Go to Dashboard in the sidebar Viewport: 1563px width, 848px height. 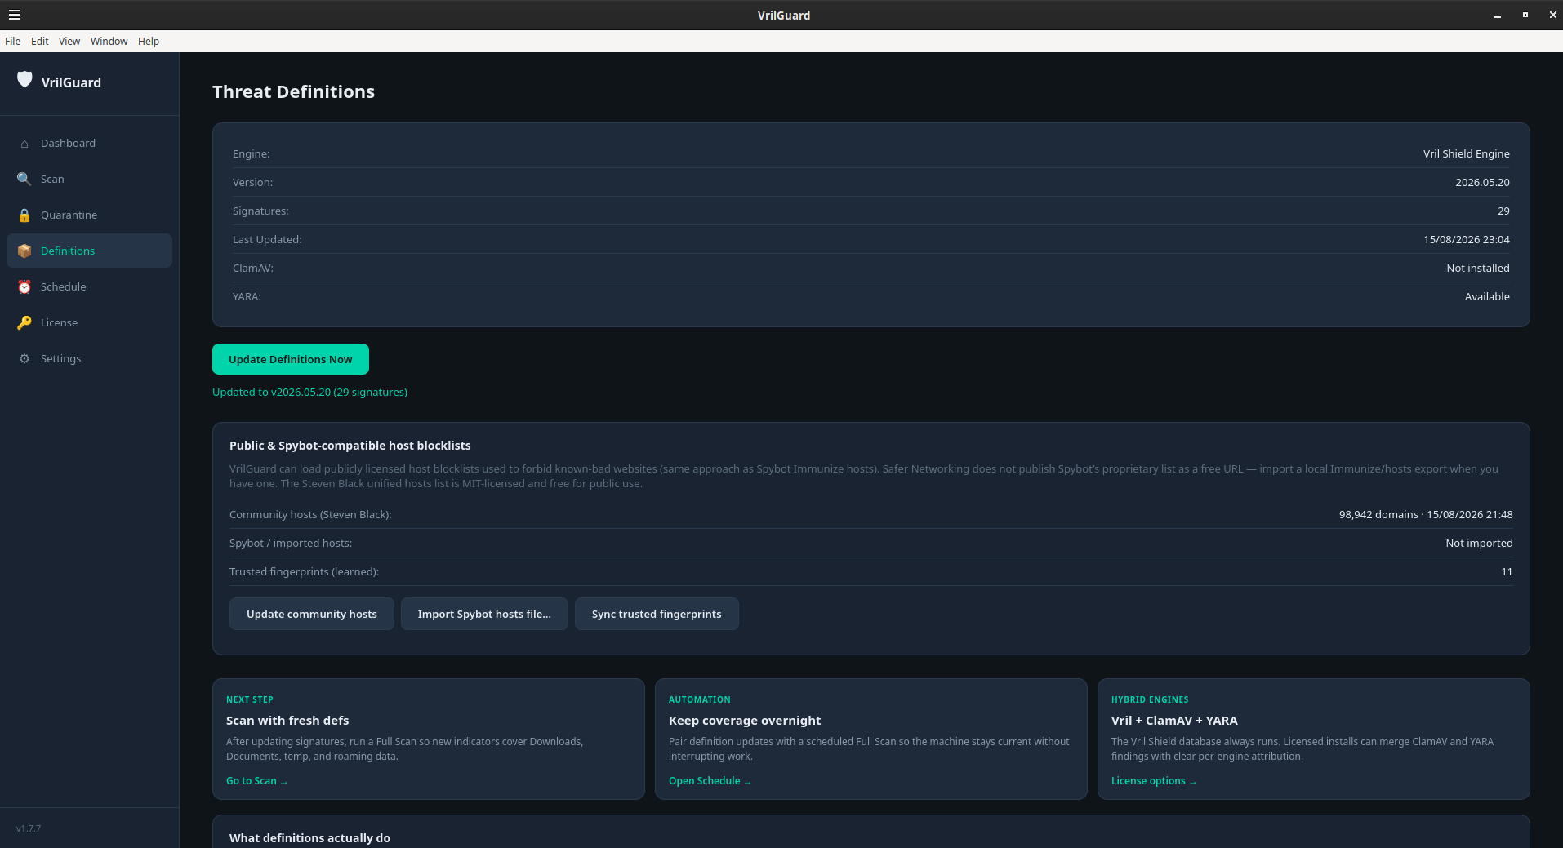(89, 143)
